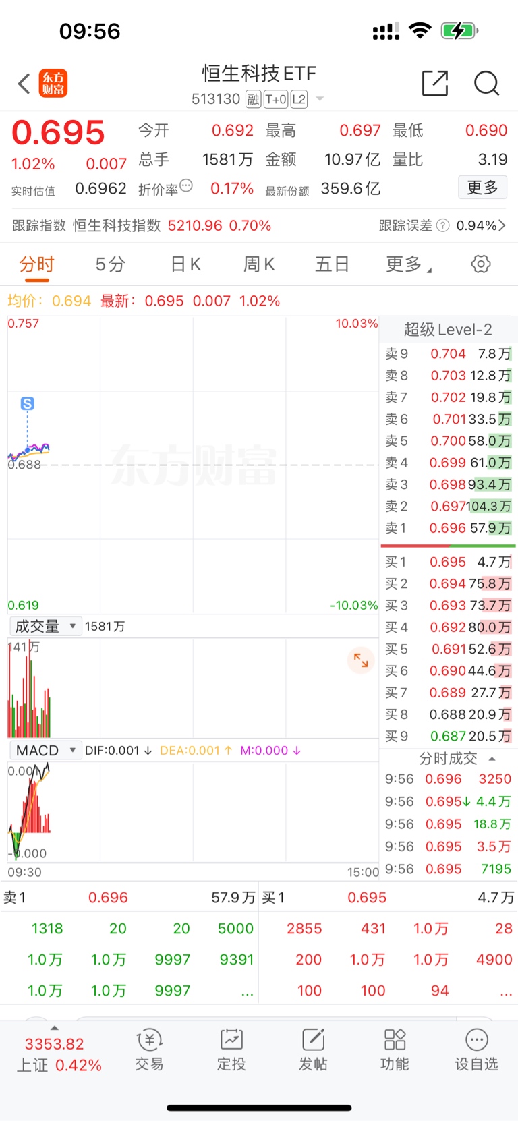Screen dimensions: 518x1121
Task: Switch to the 日K tab
Action: (x=185, y=264)
